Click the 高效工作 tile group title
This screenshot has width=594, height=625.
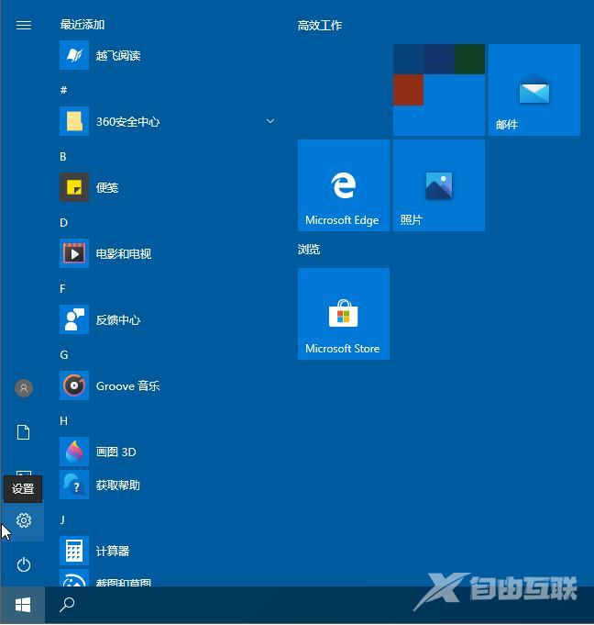320,26
